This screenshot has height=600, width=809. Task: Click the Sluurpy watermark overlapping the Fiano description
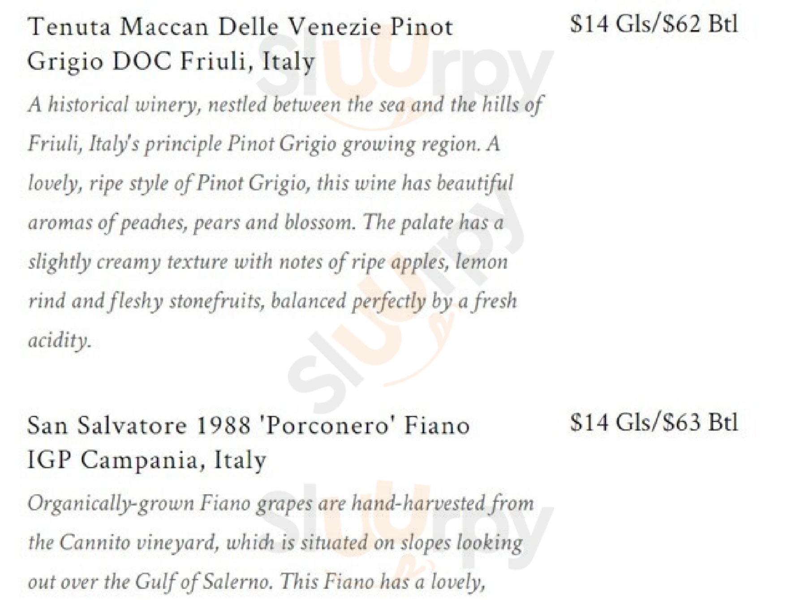coord(403,520)
